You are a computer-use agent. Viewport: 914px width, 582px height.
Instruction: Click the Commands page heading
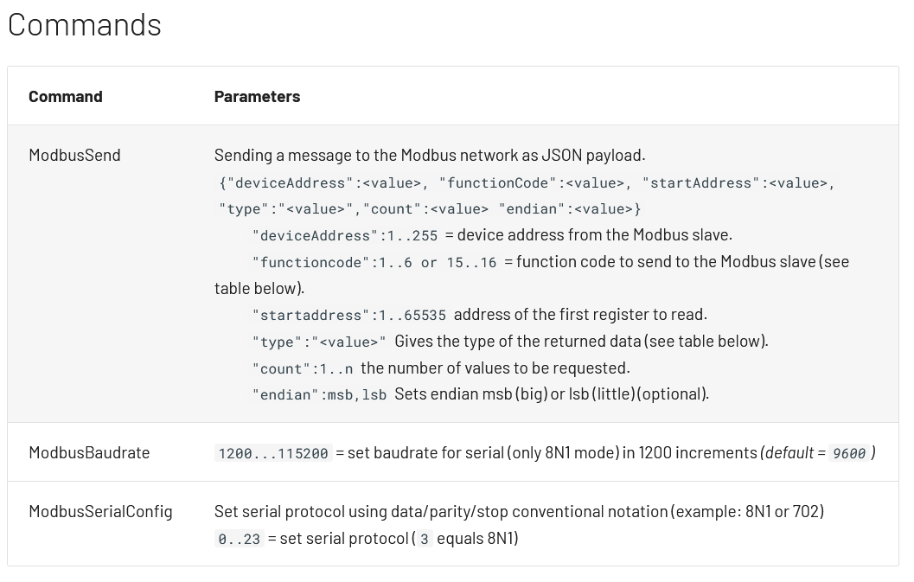(84, 24)
